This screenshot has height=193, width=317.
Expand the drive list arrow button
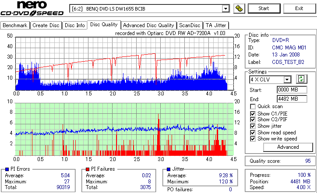(x=225, y=9)
